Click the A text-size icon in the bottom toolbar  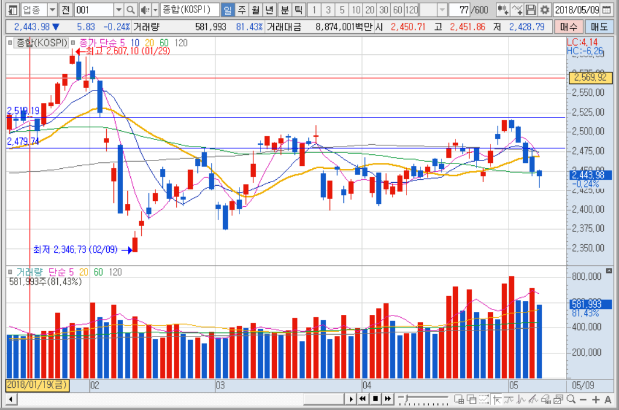point(608,399)
